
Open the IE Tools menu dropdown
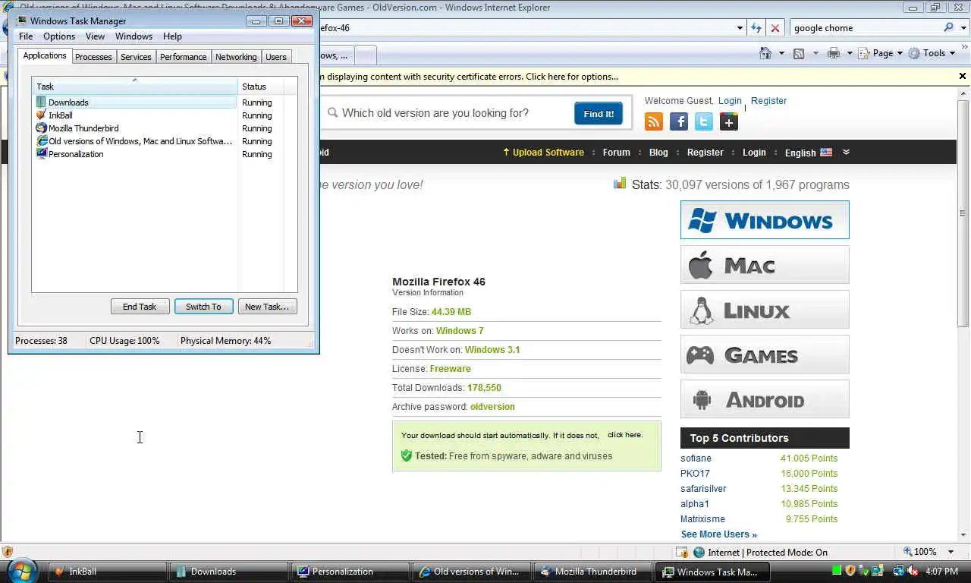point(932,53)
